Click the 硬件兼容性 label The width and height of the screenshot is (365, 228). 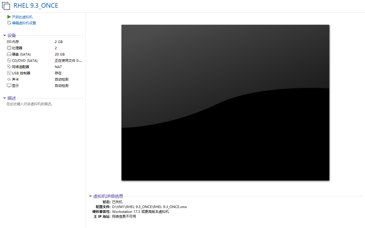(x=101, y=211)
